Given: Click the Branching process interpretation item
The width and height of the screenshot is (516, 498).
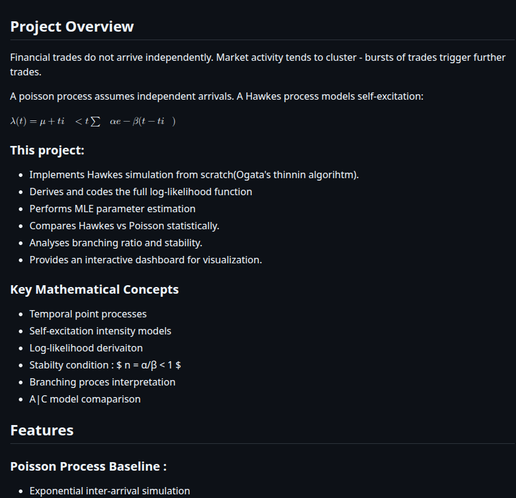Looking at the screenshot, I should tap(102, 382).
